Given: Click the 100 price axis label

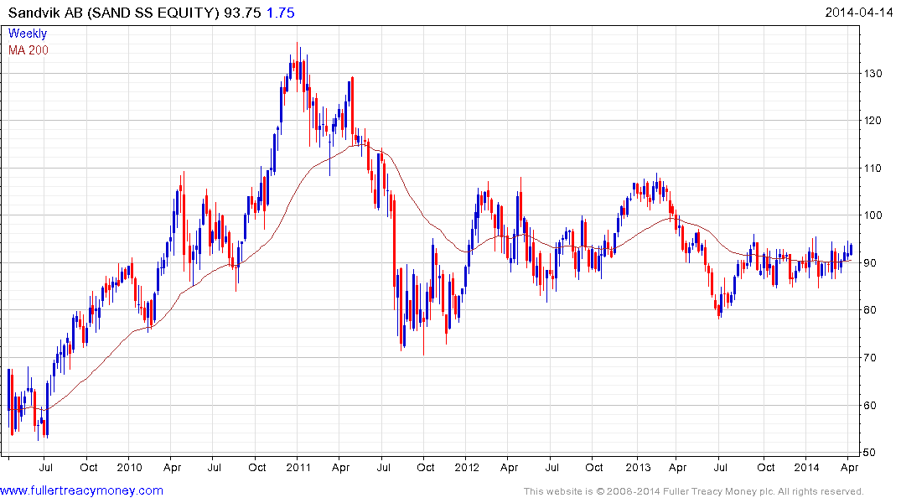Looking at the screenshot, I should (873, 215).
